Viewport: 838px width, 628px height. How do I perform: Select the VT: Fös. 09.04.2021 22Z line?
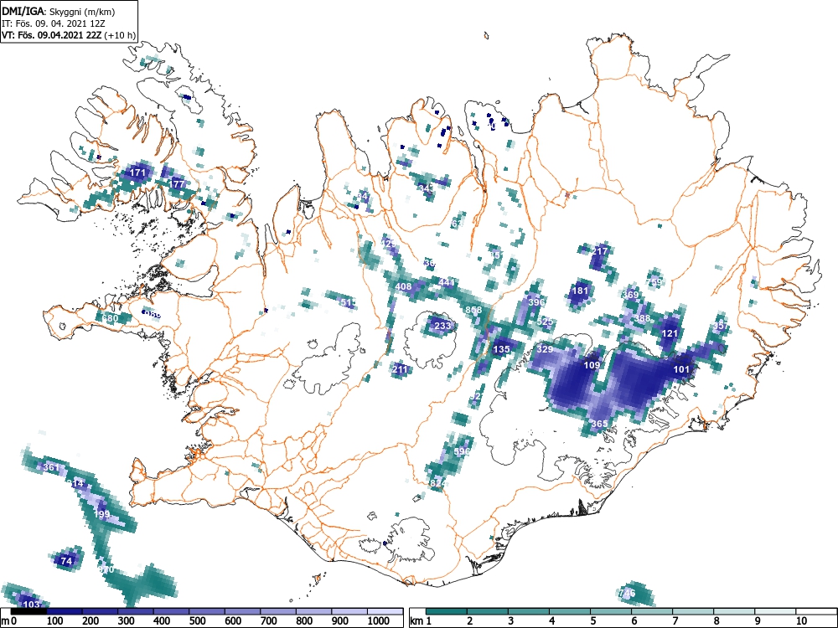point(69,35)
